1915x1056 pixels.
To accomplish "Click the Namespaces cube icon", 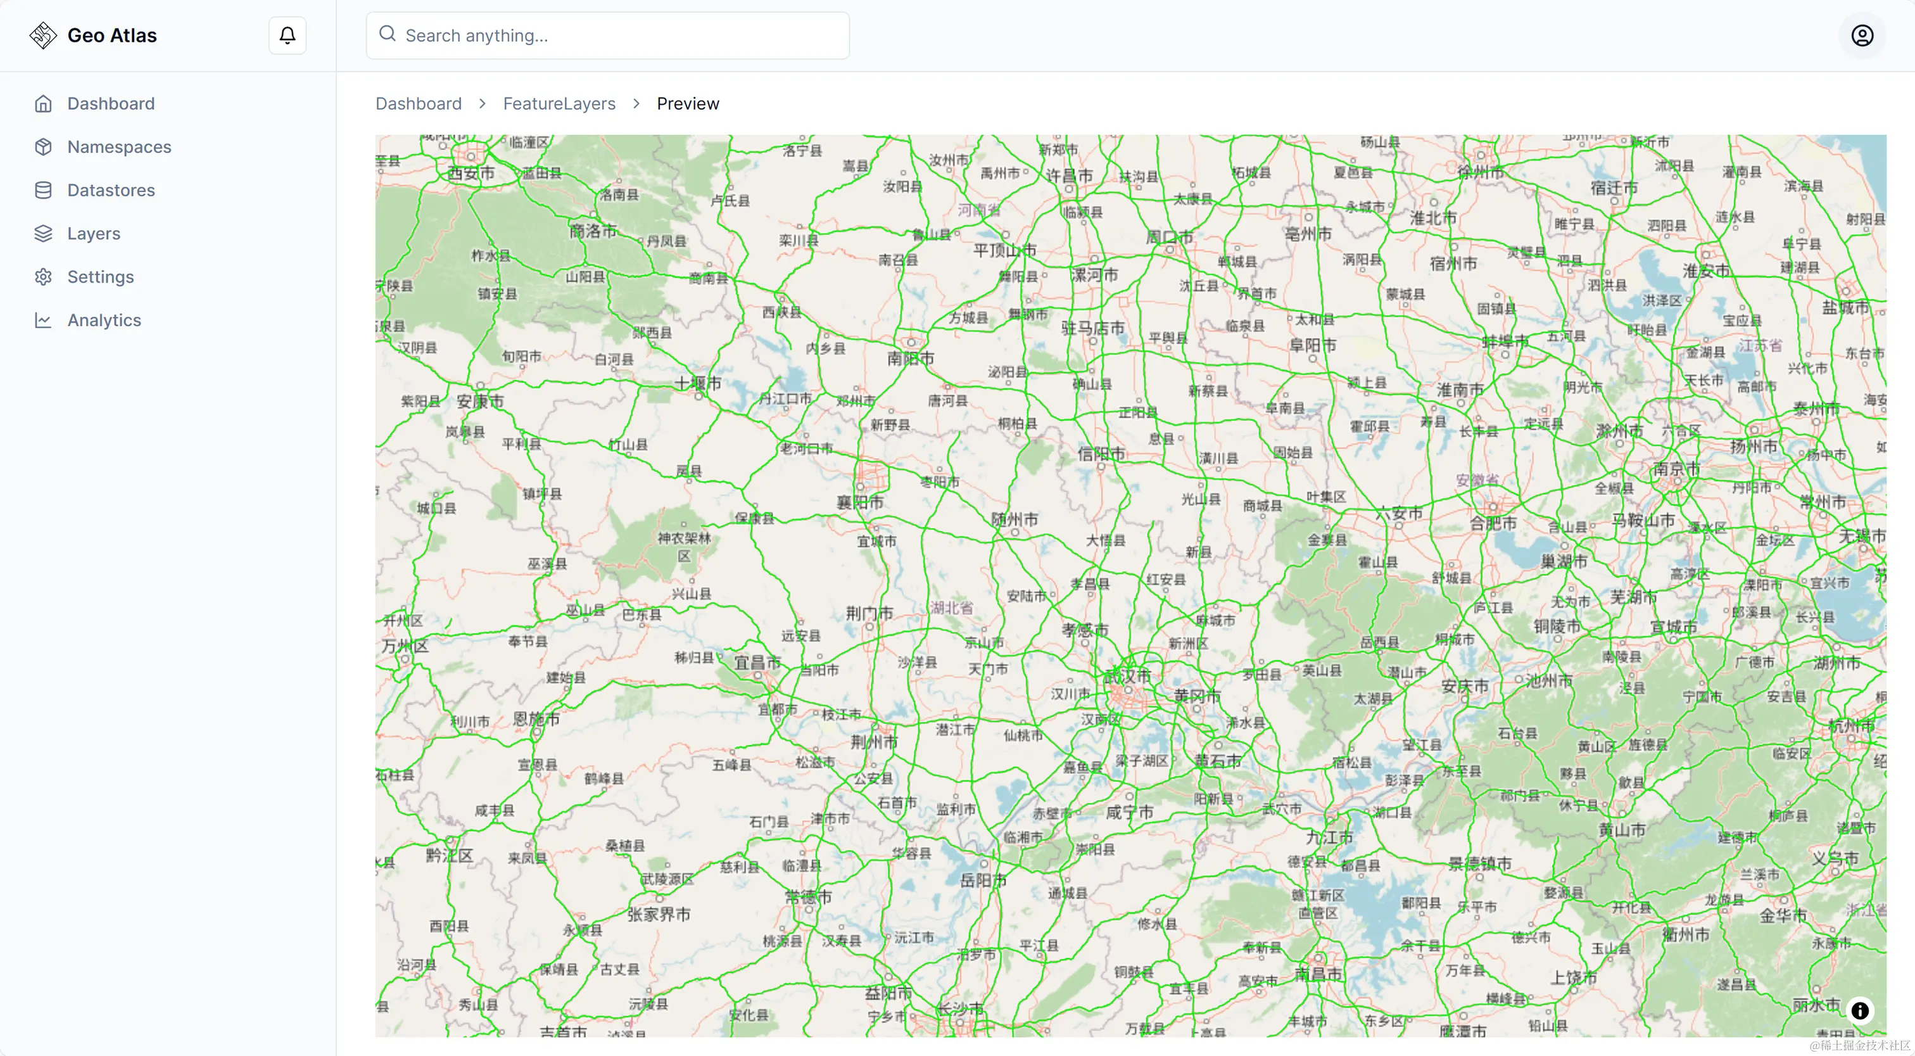I will (43, 146).
